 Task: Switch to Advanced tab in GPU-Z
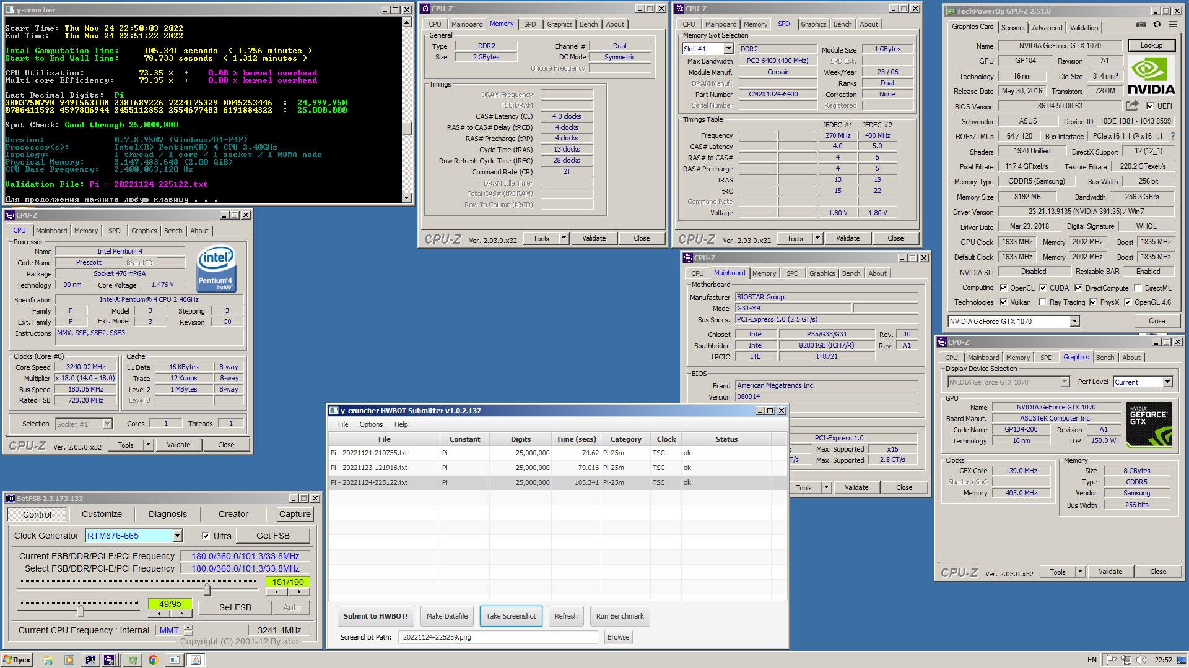pyautogui.click(x=1047, y=27)
